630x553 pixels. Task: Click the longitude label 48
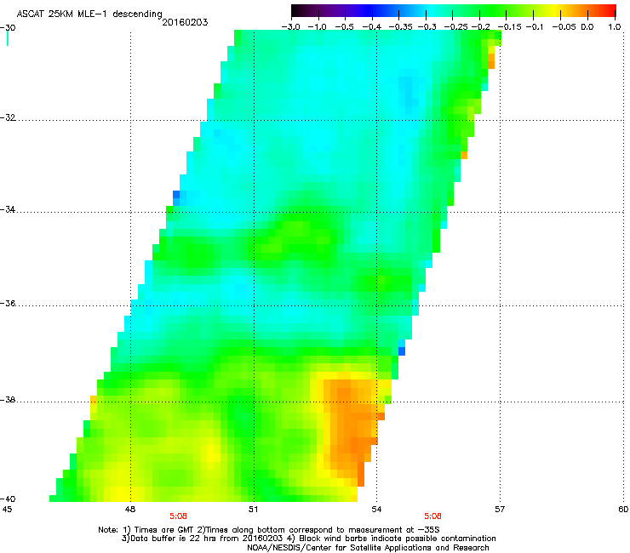click(x=130, y=510)
